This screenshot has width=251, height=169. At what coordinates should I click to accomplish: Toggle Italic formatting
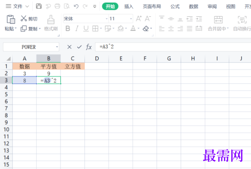tap(77, 28)
